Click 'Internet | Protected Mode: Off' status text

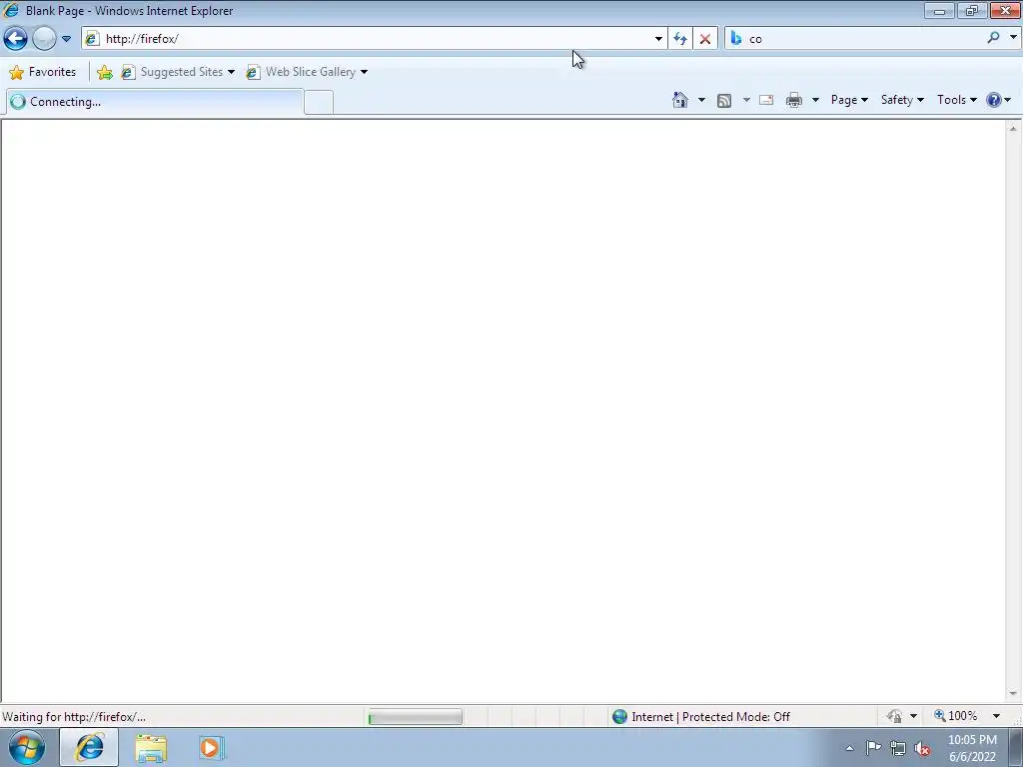pos(710,717)
